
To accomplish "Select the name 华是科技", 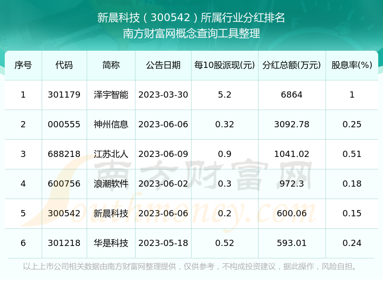I will tap(111, 243).
